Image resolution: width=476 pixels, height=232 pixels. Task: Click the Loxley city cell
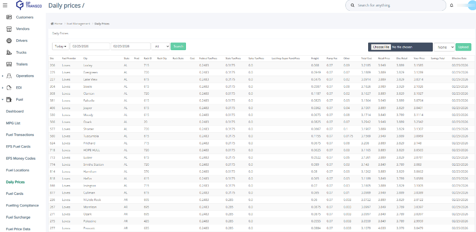(88, 65)
